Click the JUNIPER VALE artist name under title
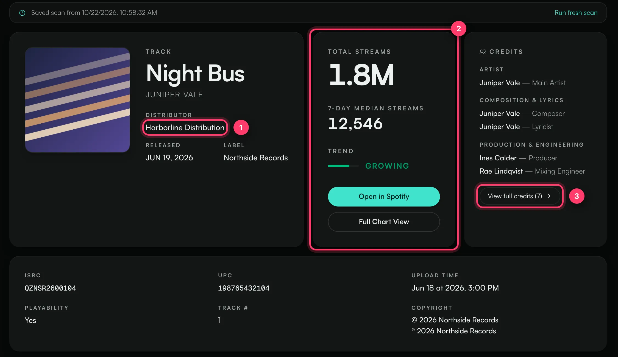618x357 pixels. [174, 95]
